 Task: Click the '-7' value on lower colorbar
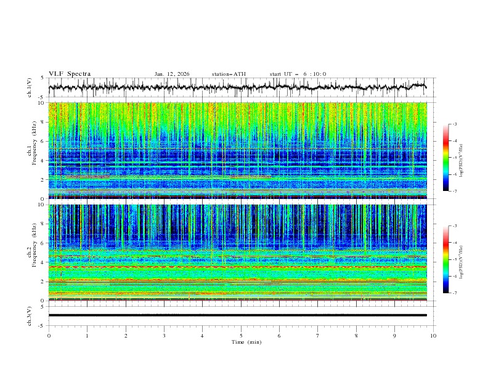(455, 293)
